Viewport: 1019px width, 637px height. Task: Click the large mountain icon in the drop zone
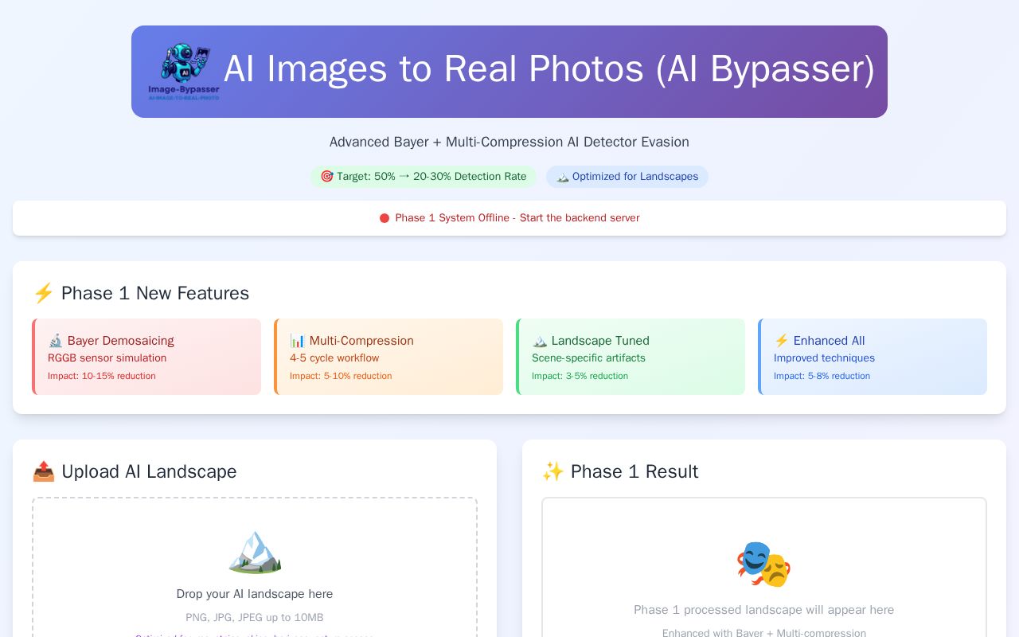click(x=255, y=551)
